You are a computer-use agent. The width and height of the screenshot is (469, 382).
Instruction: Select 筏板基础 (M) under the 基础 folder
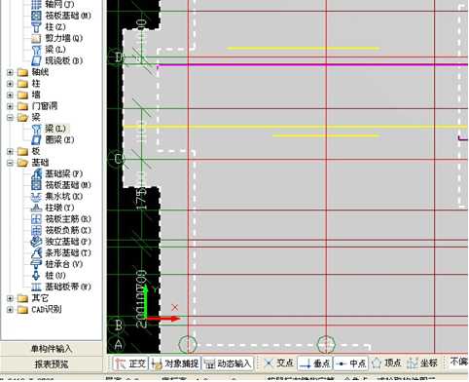pyautogui.click(x=61, y=185)
